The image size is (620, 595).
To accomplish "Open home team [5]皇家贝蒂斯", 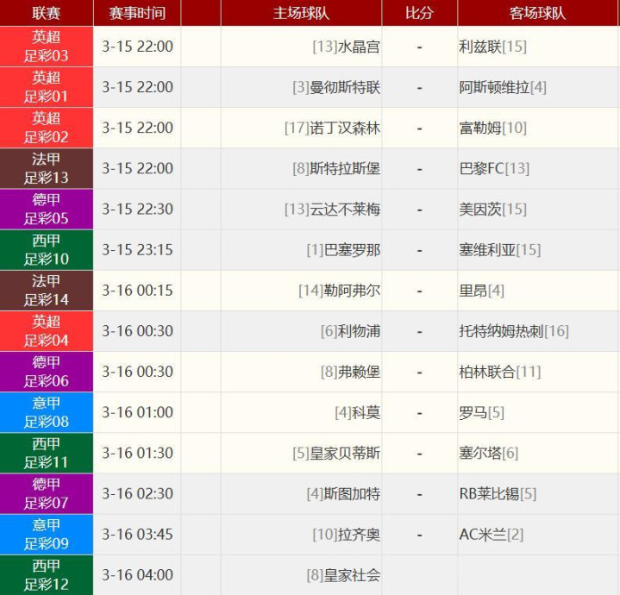I will pos(336,453).
